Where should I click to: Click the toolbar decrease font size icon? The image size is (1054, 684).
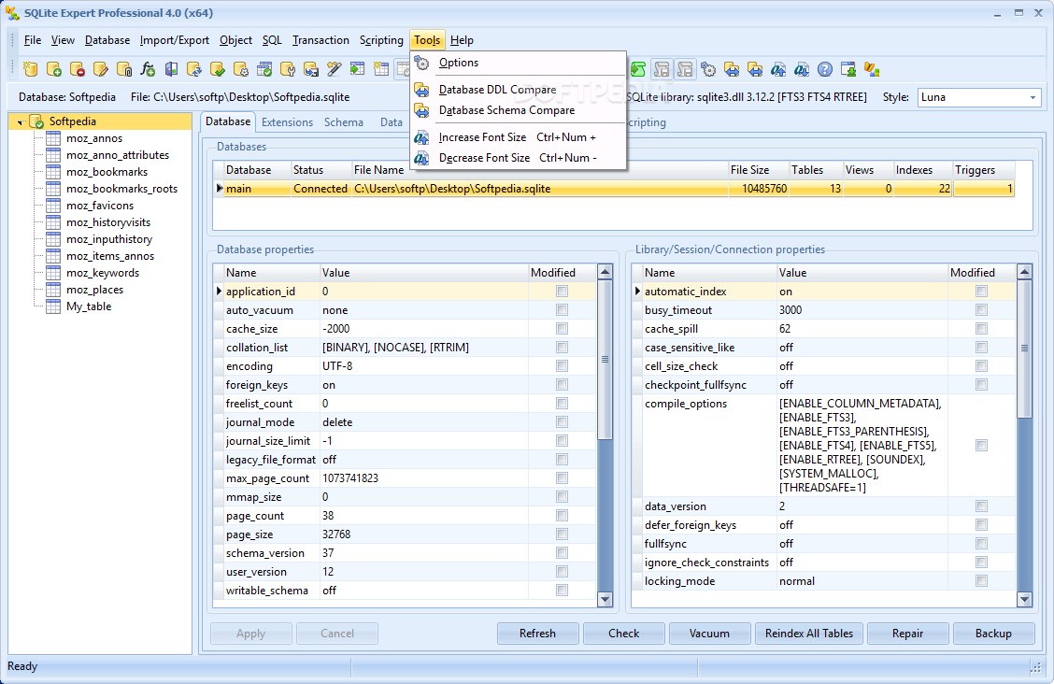802,69
